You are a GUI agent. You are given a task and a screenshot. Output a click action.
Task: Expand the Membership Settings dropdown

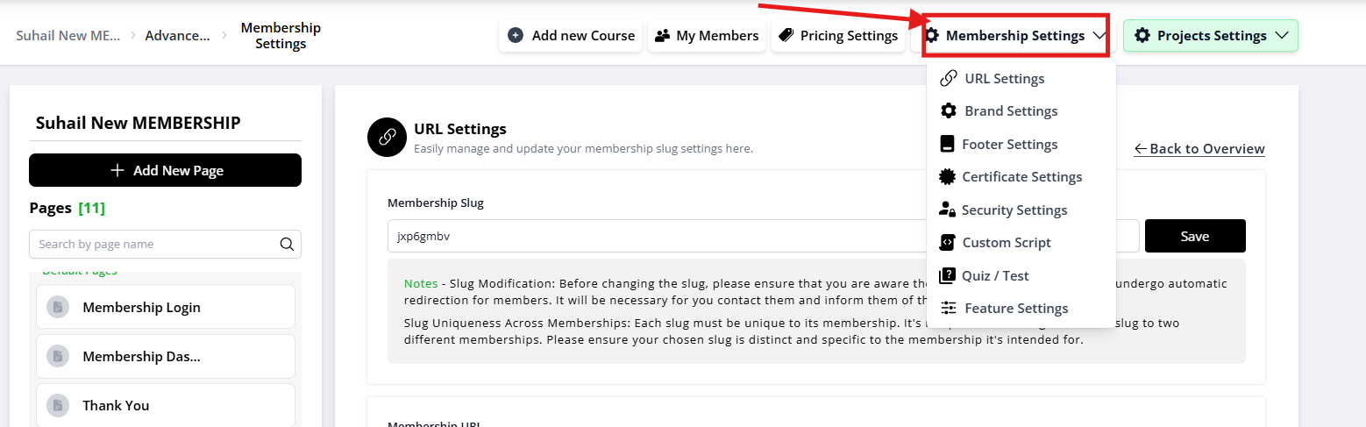[1015, 36]
